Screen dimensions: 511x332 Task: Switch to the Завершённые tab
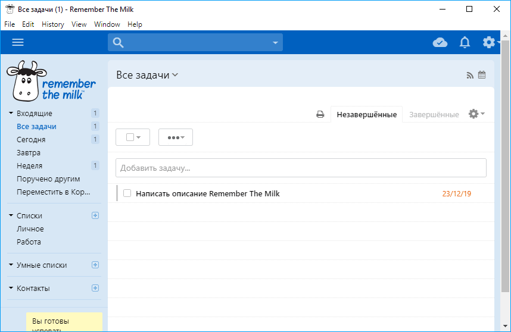(434, 115)
